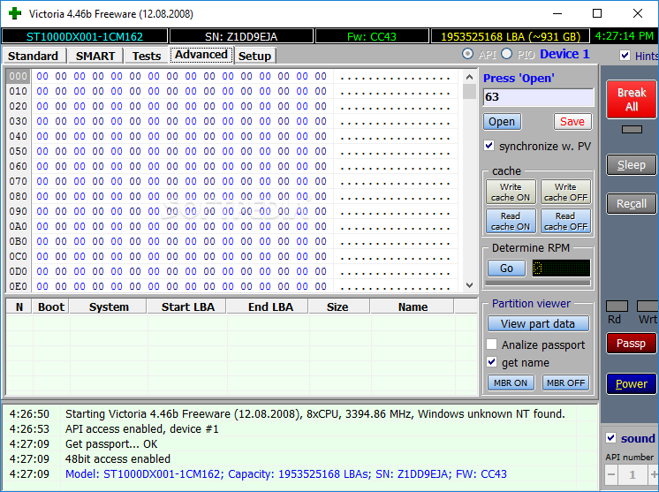
Task: Choose the PIO access mode radio
Action: (x=507, y=54)
